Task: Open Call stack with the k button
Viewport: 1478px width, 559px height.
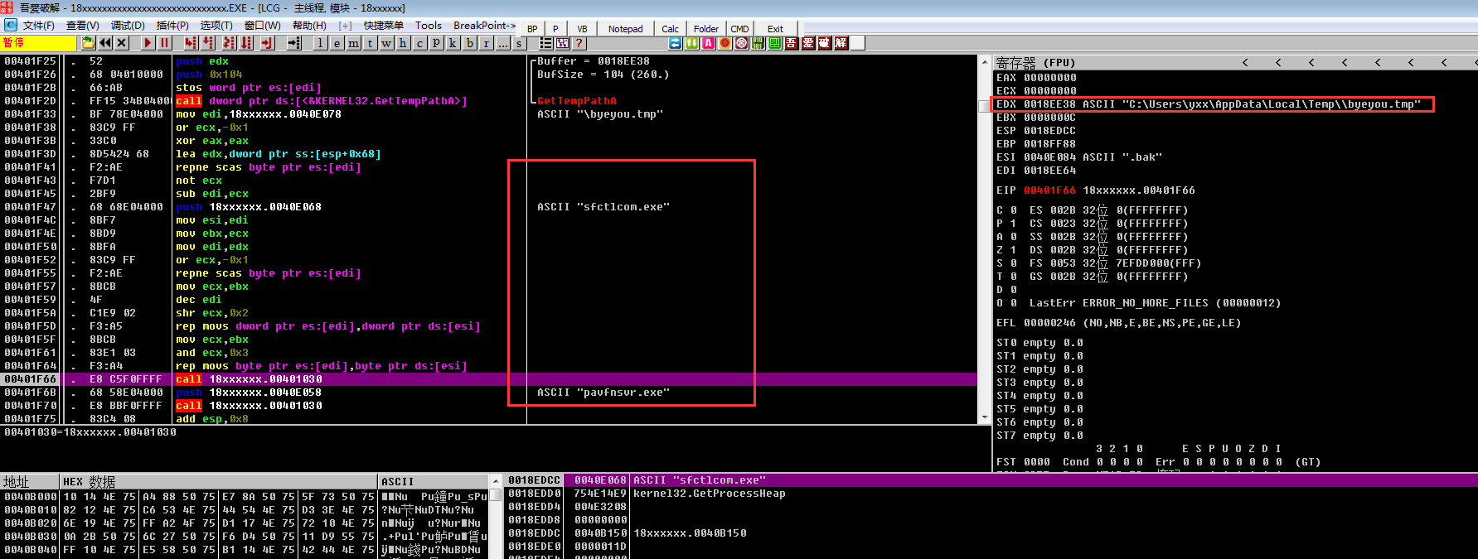Action: coord(453,43)
